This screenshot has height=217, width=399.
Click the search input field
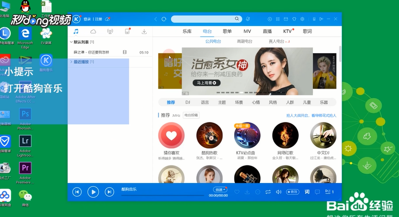[203, 19]
